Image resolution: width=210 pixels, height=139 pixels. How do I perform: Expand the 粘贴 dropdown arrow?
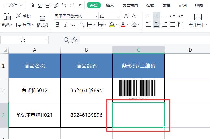11,25
